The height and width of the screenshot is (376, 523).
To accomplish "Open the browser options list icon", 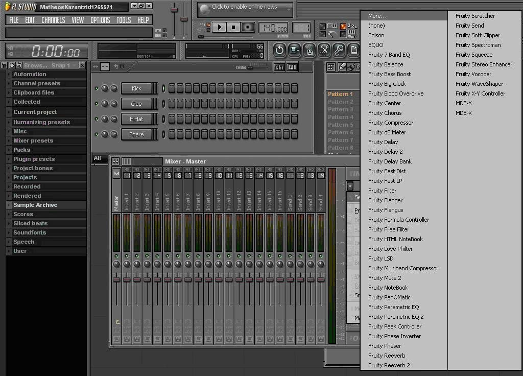I will coord(4,65).
